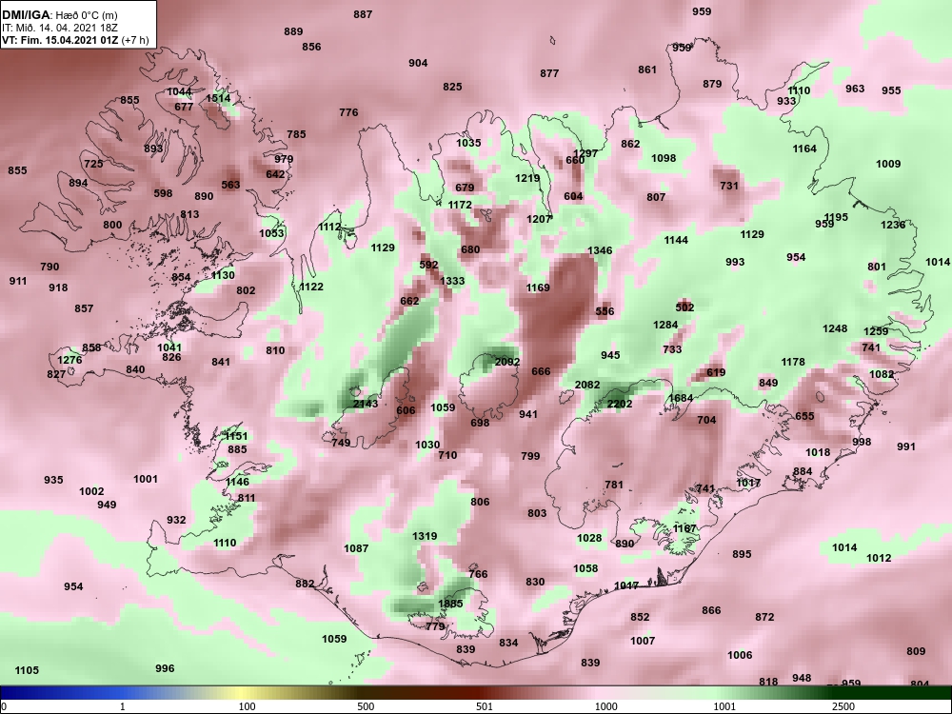Click the map value 1346
Image resolution: width=952 pixels, height=714 pixels.
click(600, 250)
